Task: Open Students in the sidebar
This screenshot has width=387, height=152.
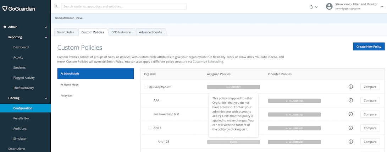Action: (x=20, y=67)
